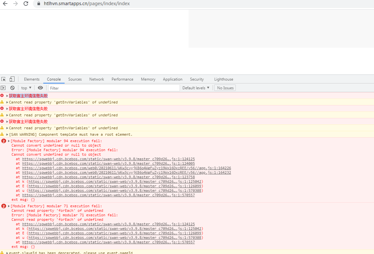Activate the inspect element picker icon
374x254 pixels.
[x=4, y=79]
